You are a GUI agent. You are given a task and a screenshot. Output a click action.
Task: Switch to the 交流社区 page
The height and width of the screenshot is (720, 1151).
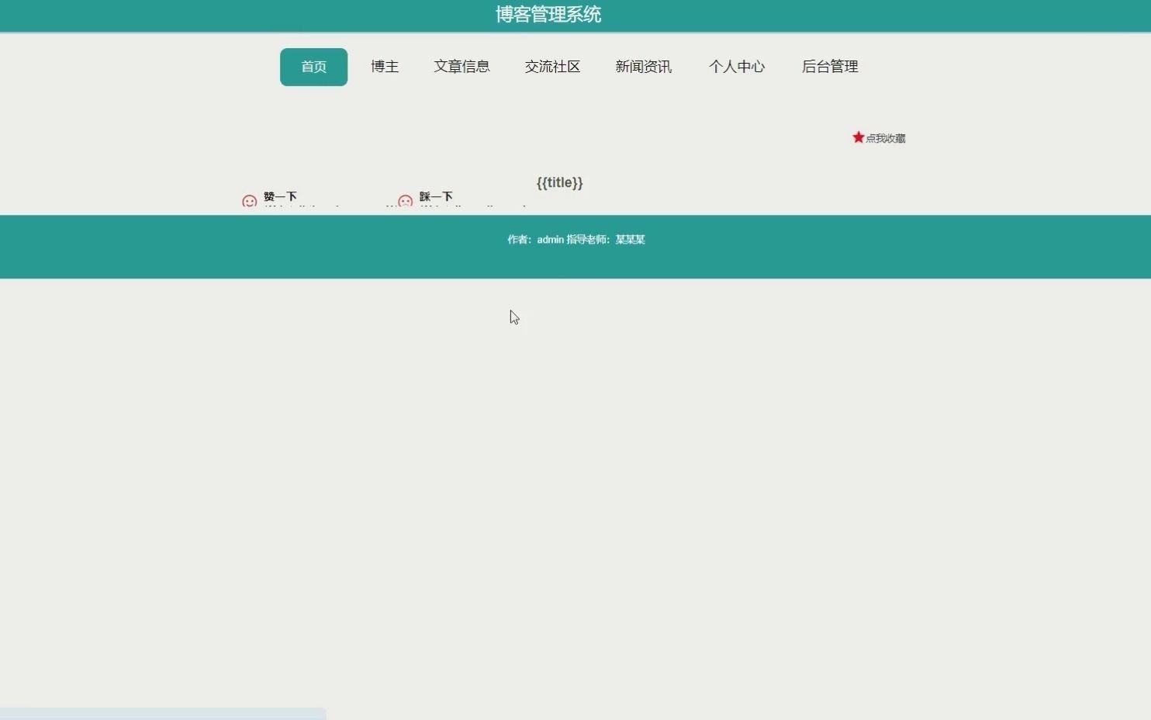[552, 67]
